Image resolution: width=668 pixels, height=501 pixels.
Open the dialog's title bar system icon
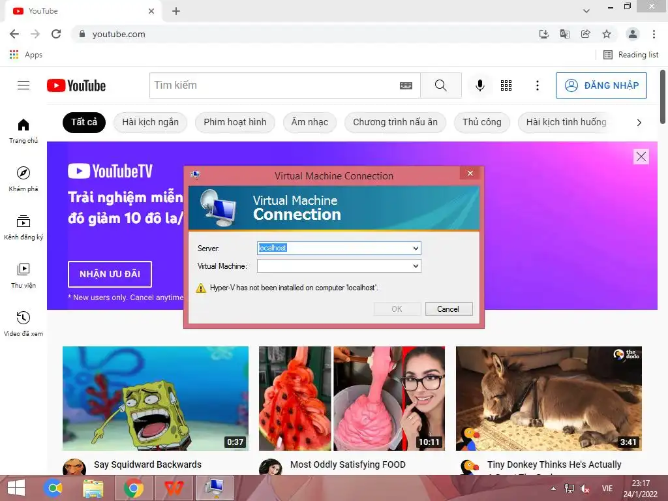(196, 175)
